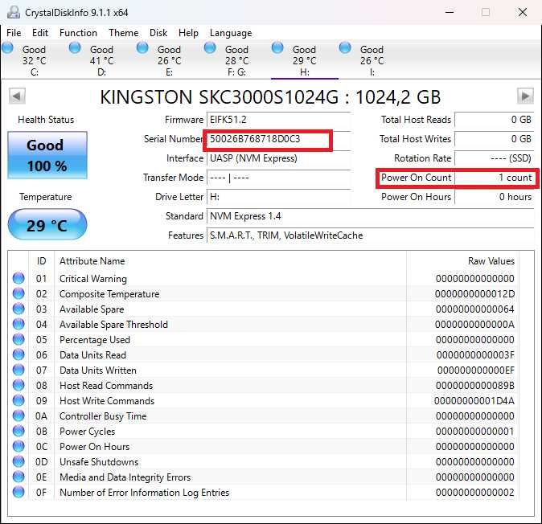
Task: Click the status orb for drive H:
Action: [277, 47]
